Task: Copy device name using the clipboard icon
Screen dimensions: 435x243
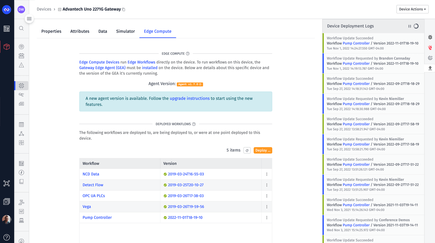Action: tap(124, 9)
